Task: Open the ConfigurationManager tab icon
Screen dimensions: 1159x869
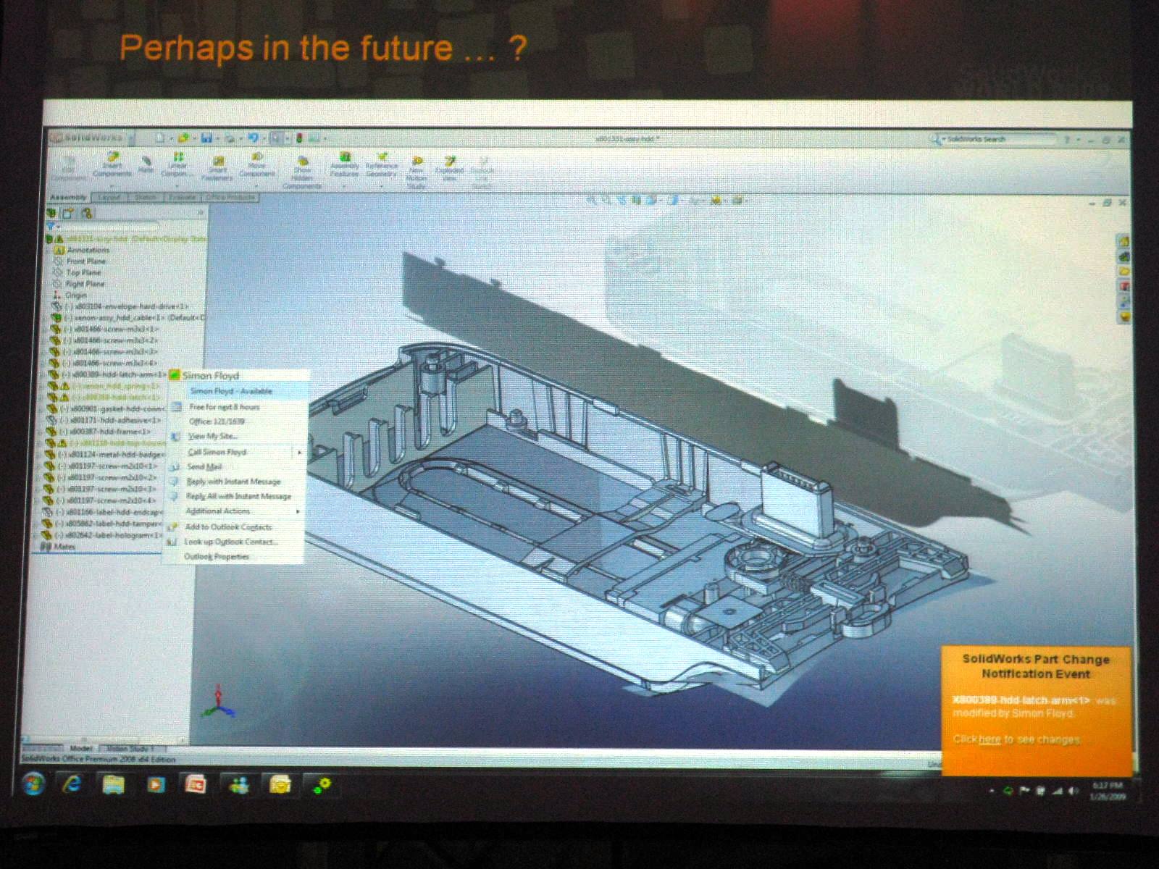Action: click(x=86, y=213)
